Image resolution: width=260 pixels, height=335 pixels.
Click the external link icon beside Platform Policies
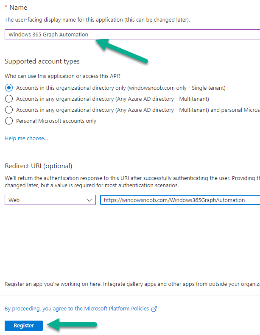pyautogui.click(x=154, y=309)
